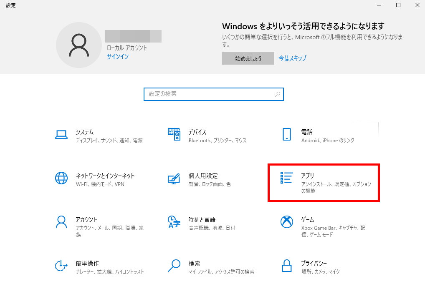
Task: Click the Windows をよりいっそう活用 heading
Action: coord(303,26)
